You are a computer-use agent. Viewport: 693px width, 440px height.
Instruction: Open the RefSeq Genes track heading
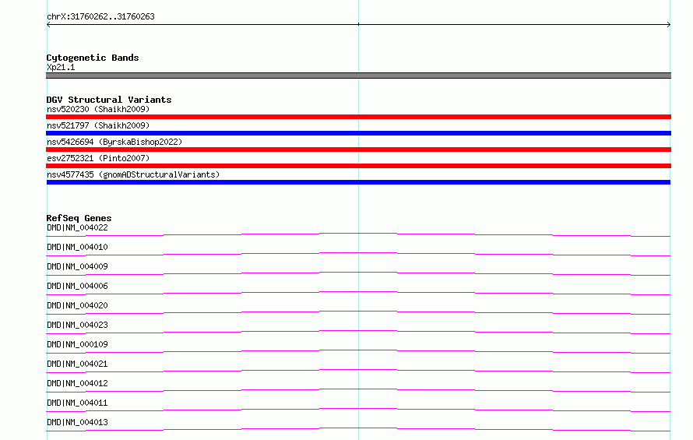[79, 218]
